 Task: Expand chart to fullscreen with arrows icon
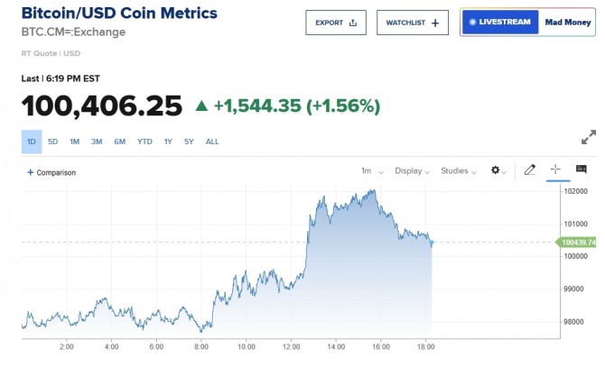point(588,138)
